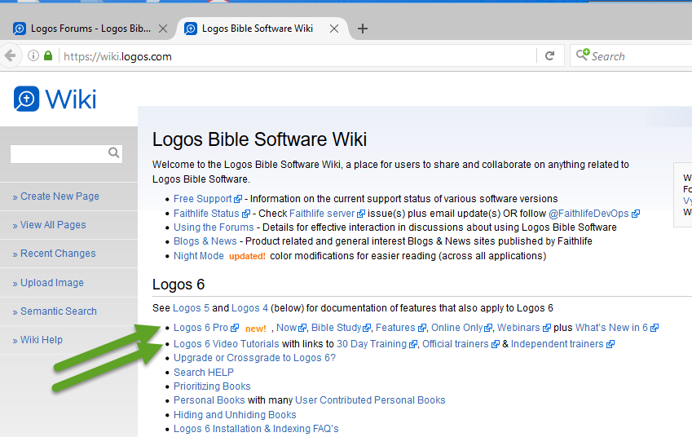Close the Logos Bible Software Wiki tab
Viewport: 692px width, 437px height.
(334, 29)
